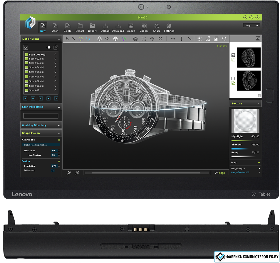Select Scan 009 in the list
Image resolution: width=280 pixels, height=263 pixels.
(34, 90)
